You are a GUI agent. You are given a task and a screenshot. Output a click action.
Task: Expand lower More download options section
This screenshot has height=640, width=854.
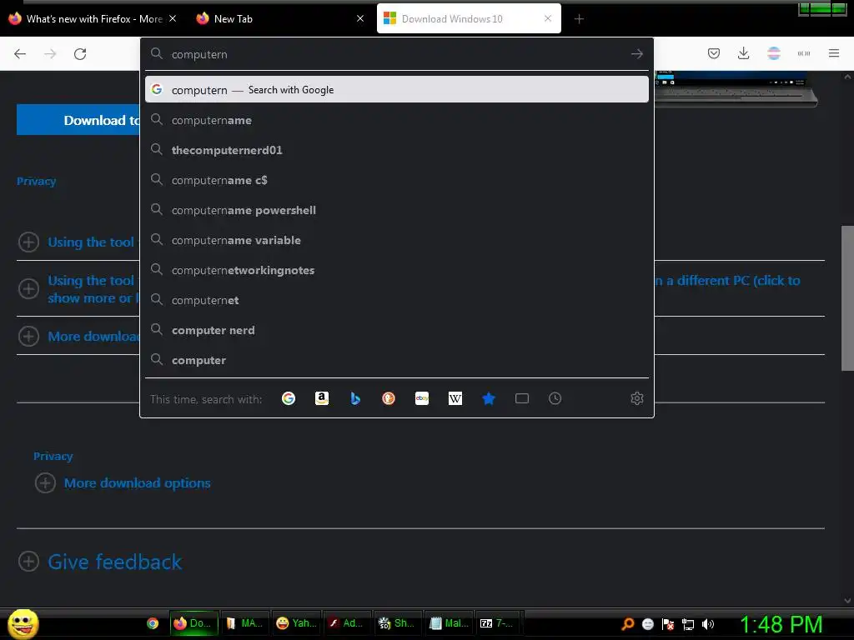tap(45, 483)
